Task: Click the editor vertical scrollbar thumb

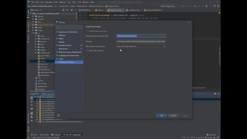Action: (x=220, y=56)
